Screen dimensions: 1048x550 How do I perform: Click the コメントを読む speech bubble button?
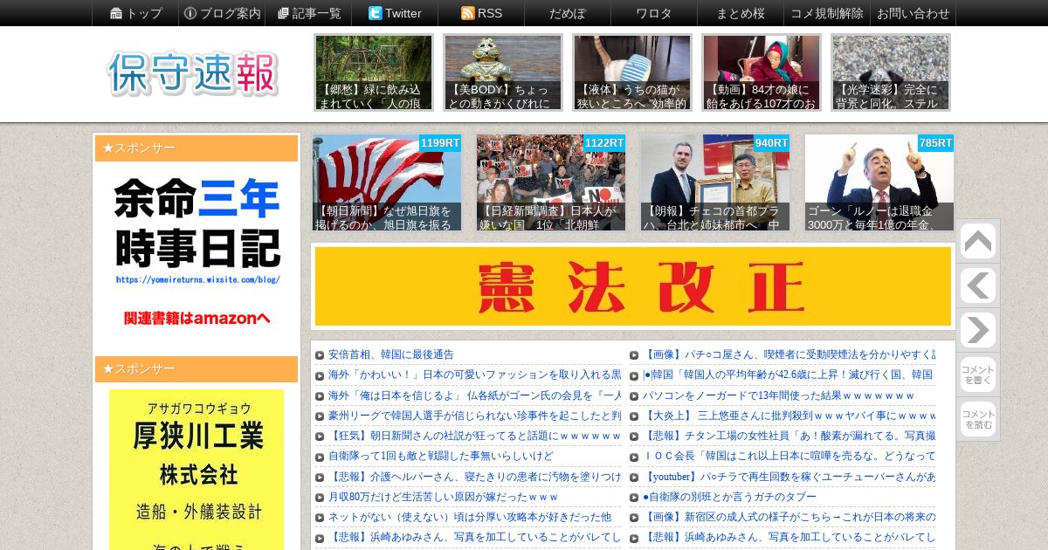click(977, 419)
